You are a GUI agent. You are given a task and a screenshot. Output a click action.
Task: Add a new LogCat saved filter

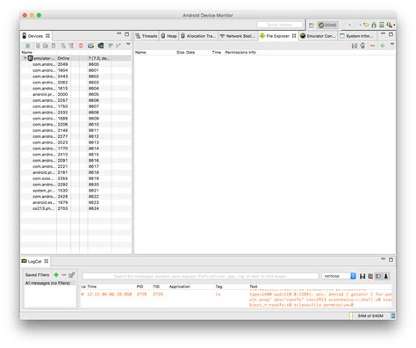(56, 275)
